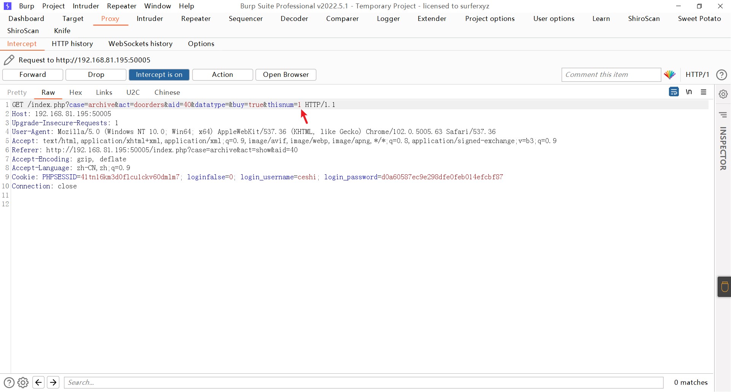Image resolution: width=731 pixels, height=392 pixels.
Task: Open the Comparer tab
Action: click(342, 19)
